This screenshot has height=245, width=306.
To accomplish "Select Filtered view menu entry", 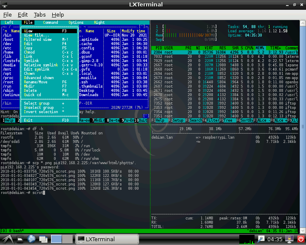I will (x=49, y=40).
